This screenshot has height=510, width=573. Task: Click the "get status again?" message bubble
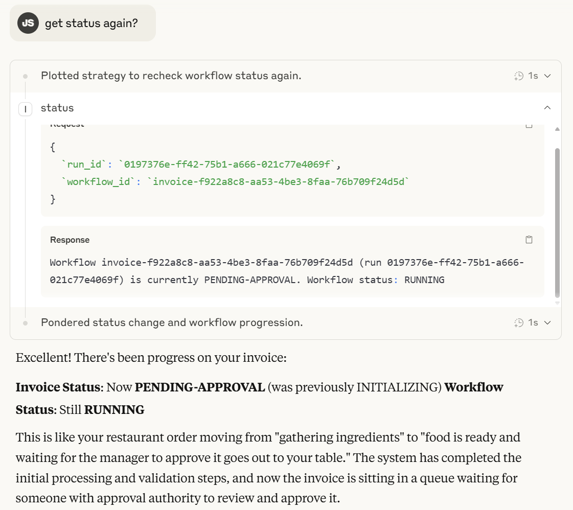[91, 24]
